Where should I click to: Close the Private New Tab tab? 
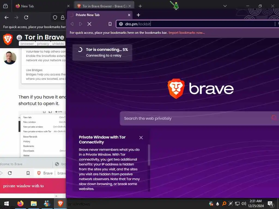pyautogui.click(x=129, y=15)
